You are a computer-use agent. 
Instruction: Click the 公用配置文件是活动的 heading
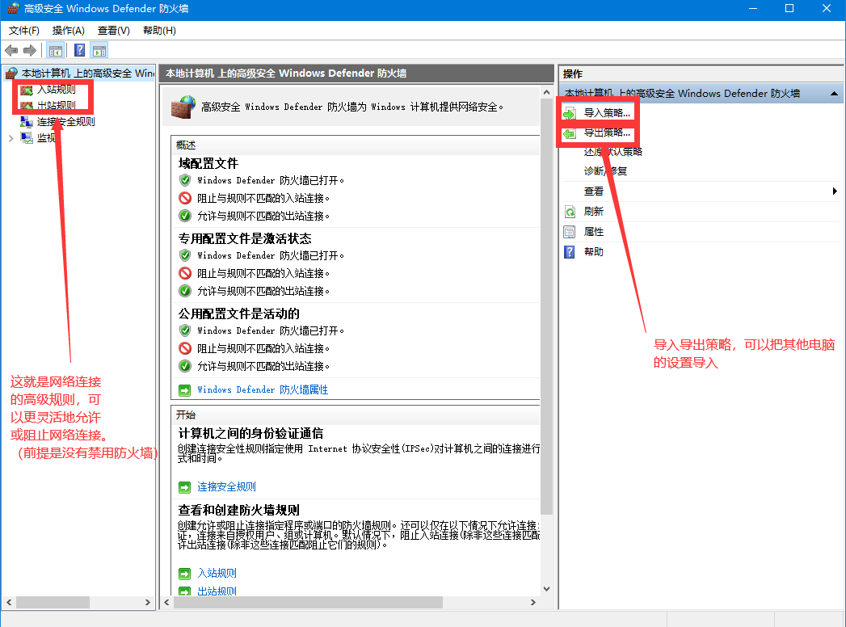click(239, 313)
